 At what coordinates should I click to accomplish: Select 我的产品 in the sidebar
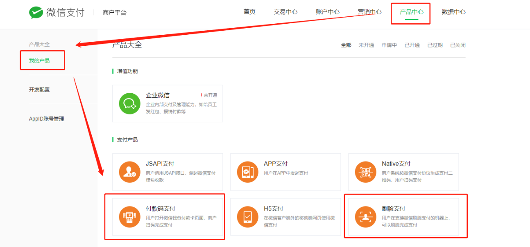(39, 61)
